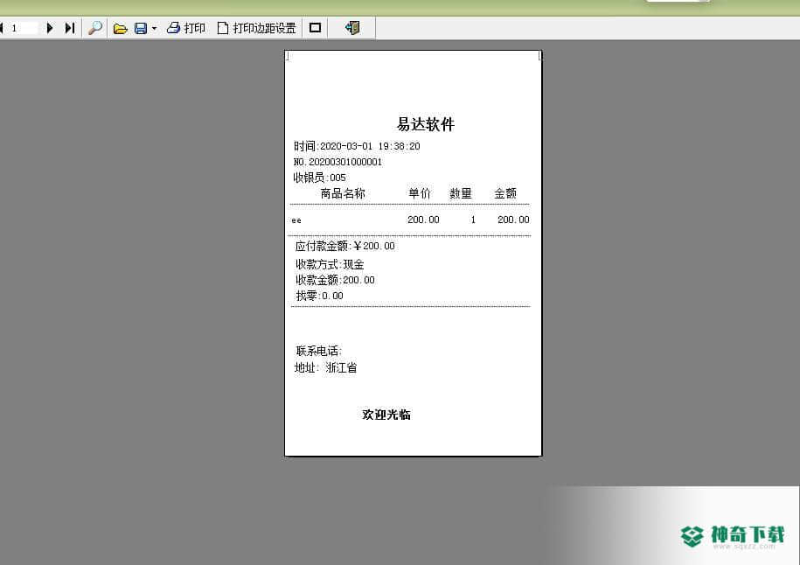The width and height of the screenshot is (800, 565).
Task: Click the order number NO.20200301000001
Action: pos(337,162)
